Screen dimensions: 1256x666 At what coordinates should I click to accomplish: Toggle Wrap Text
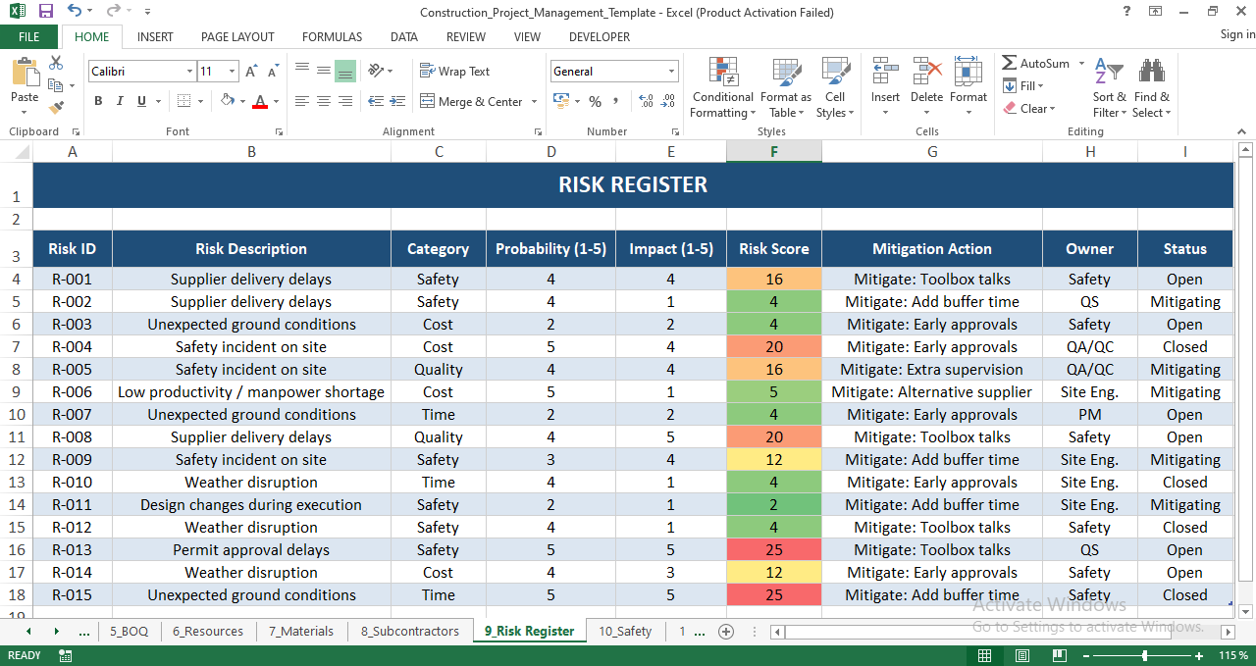point(455,72)
